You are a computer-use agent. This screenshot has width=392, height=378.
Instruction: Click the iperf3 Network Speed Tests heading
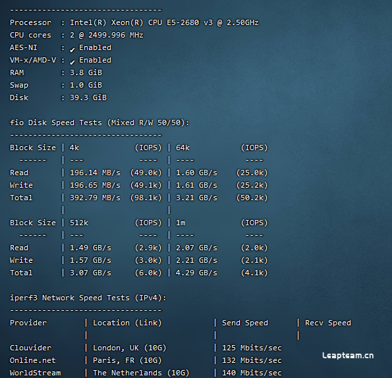coord(88,298)
